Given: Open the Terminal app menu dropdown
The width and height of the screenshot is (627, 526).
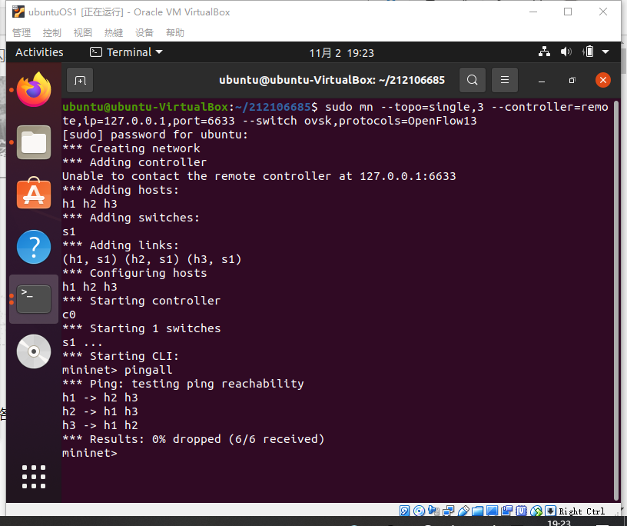Looking at the screenshot, I should 126,52.
